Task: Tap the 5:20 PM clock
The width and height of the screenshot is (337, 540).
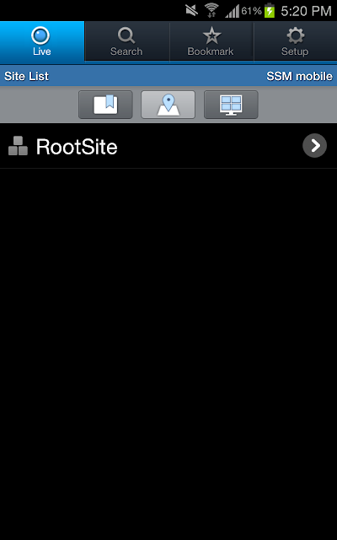Action: pyautogui.click(x=306, y=11)
